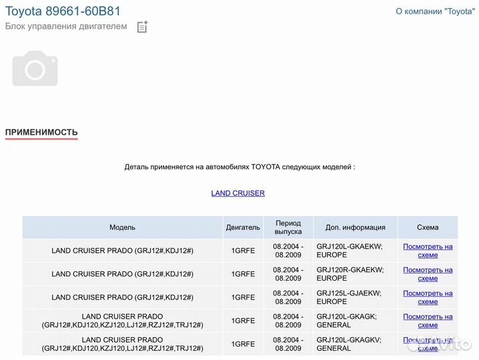Screen dimensions: 479x360
Task: Click 'Деталь применяется на автомобилях TOYOTA' sentence
Action: pyautogui.click(x=239, y=167)
